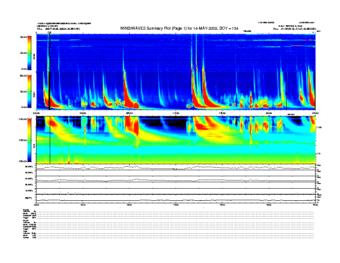Click the 12:00 label on the bottom time axis
Image resolution: width=340 pixels, height=263 pixels.
click(176, 205)
